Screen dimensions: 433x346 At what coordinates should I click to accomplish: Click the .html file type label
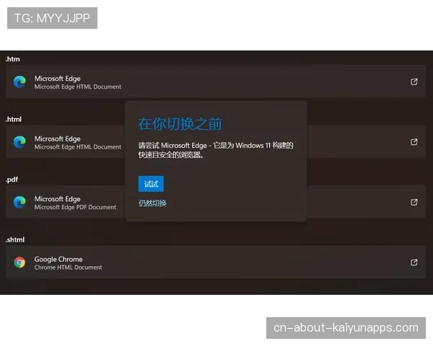click(x=14, y=119)
